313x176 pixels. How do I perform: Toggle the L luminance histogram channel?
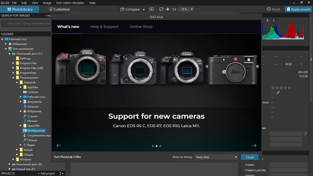pyautogui.click(x=274, y=20)
